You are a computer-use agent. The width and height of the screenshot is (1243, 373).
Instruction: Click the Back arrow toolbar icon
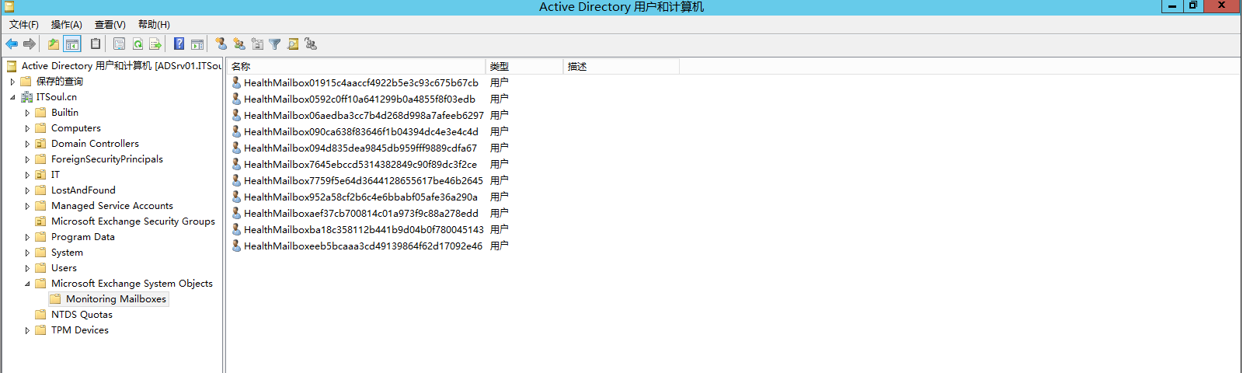pyautogui.click(x=12, y=44)
